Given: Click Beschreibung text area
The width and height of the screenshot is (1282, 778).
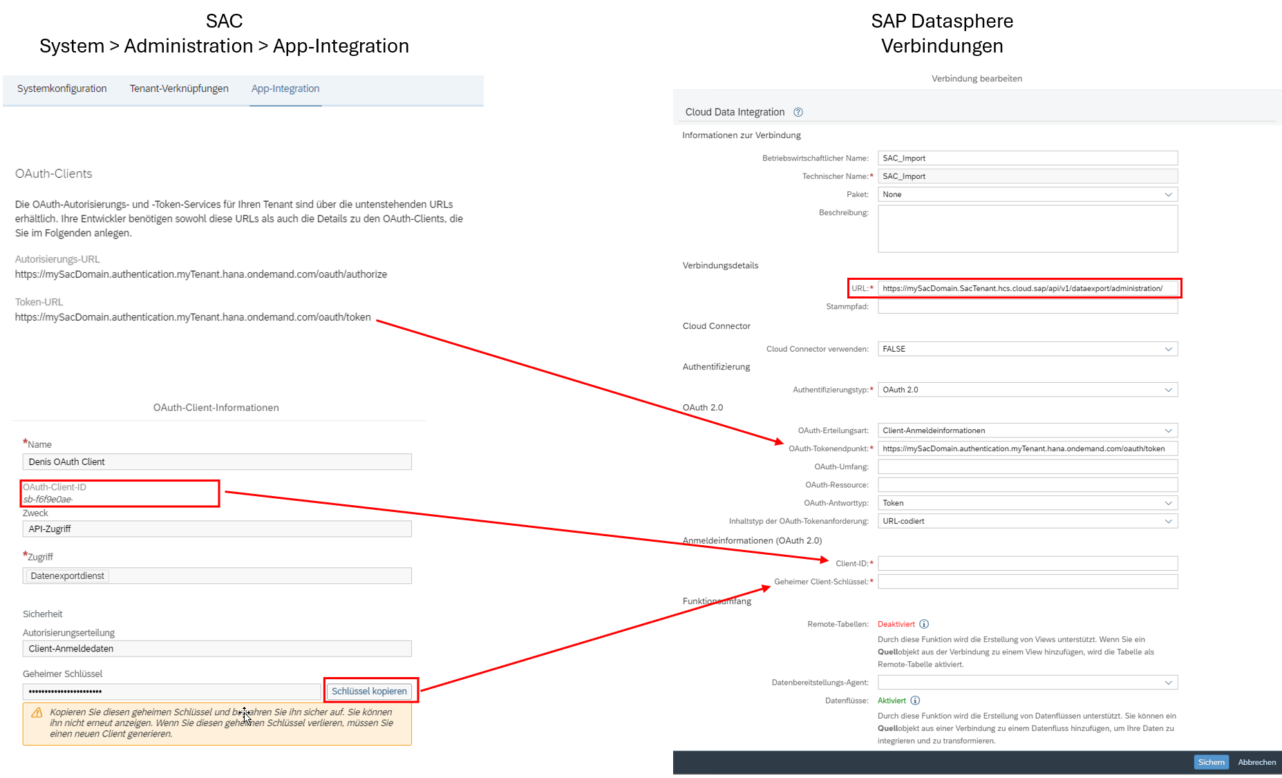Looking at the screenshot, I should pos(1028,229).
